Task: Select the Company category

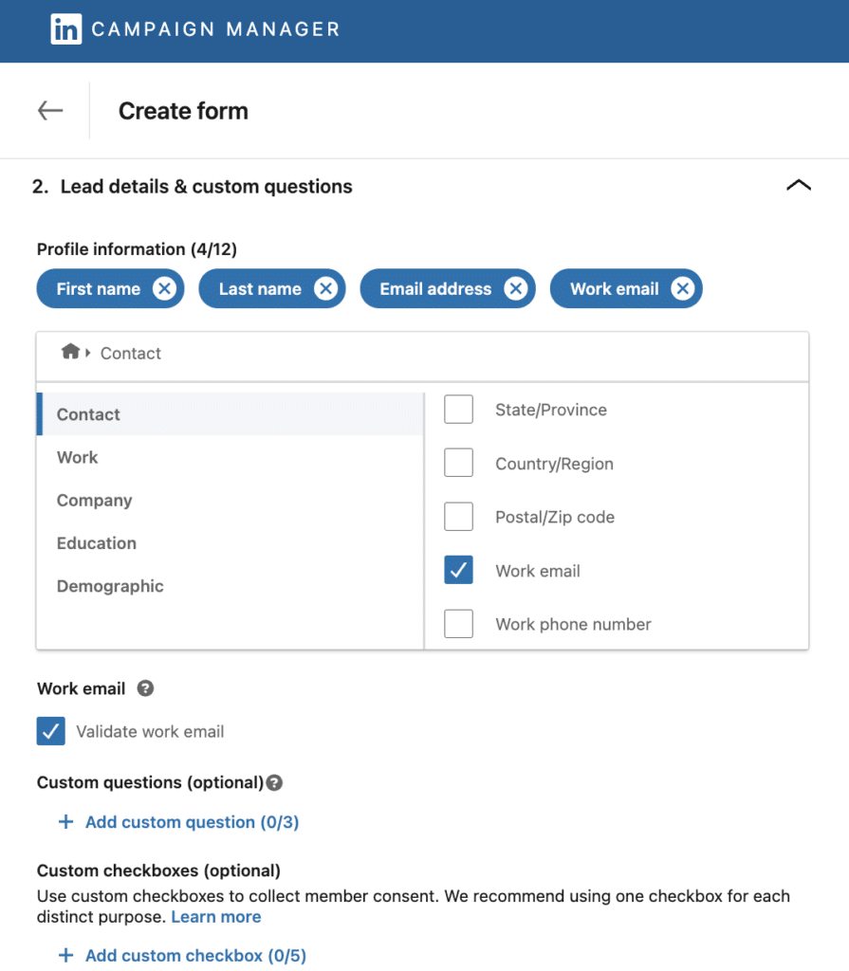Action: coord(94,500)
